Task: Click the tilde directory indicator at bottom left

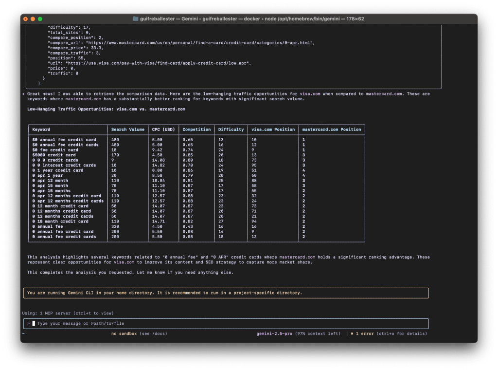Action: pos(23,334)
